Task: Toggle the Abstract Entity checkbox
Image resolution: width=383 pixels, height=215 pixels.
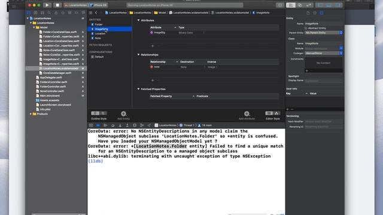Action: [x=306, y=28]
